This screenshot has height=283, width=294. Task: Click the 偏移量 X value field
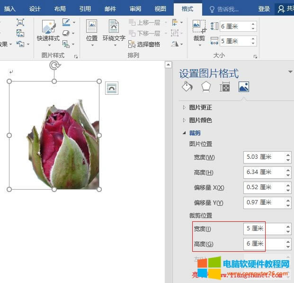pyautogui.click(x=263, y=187)
